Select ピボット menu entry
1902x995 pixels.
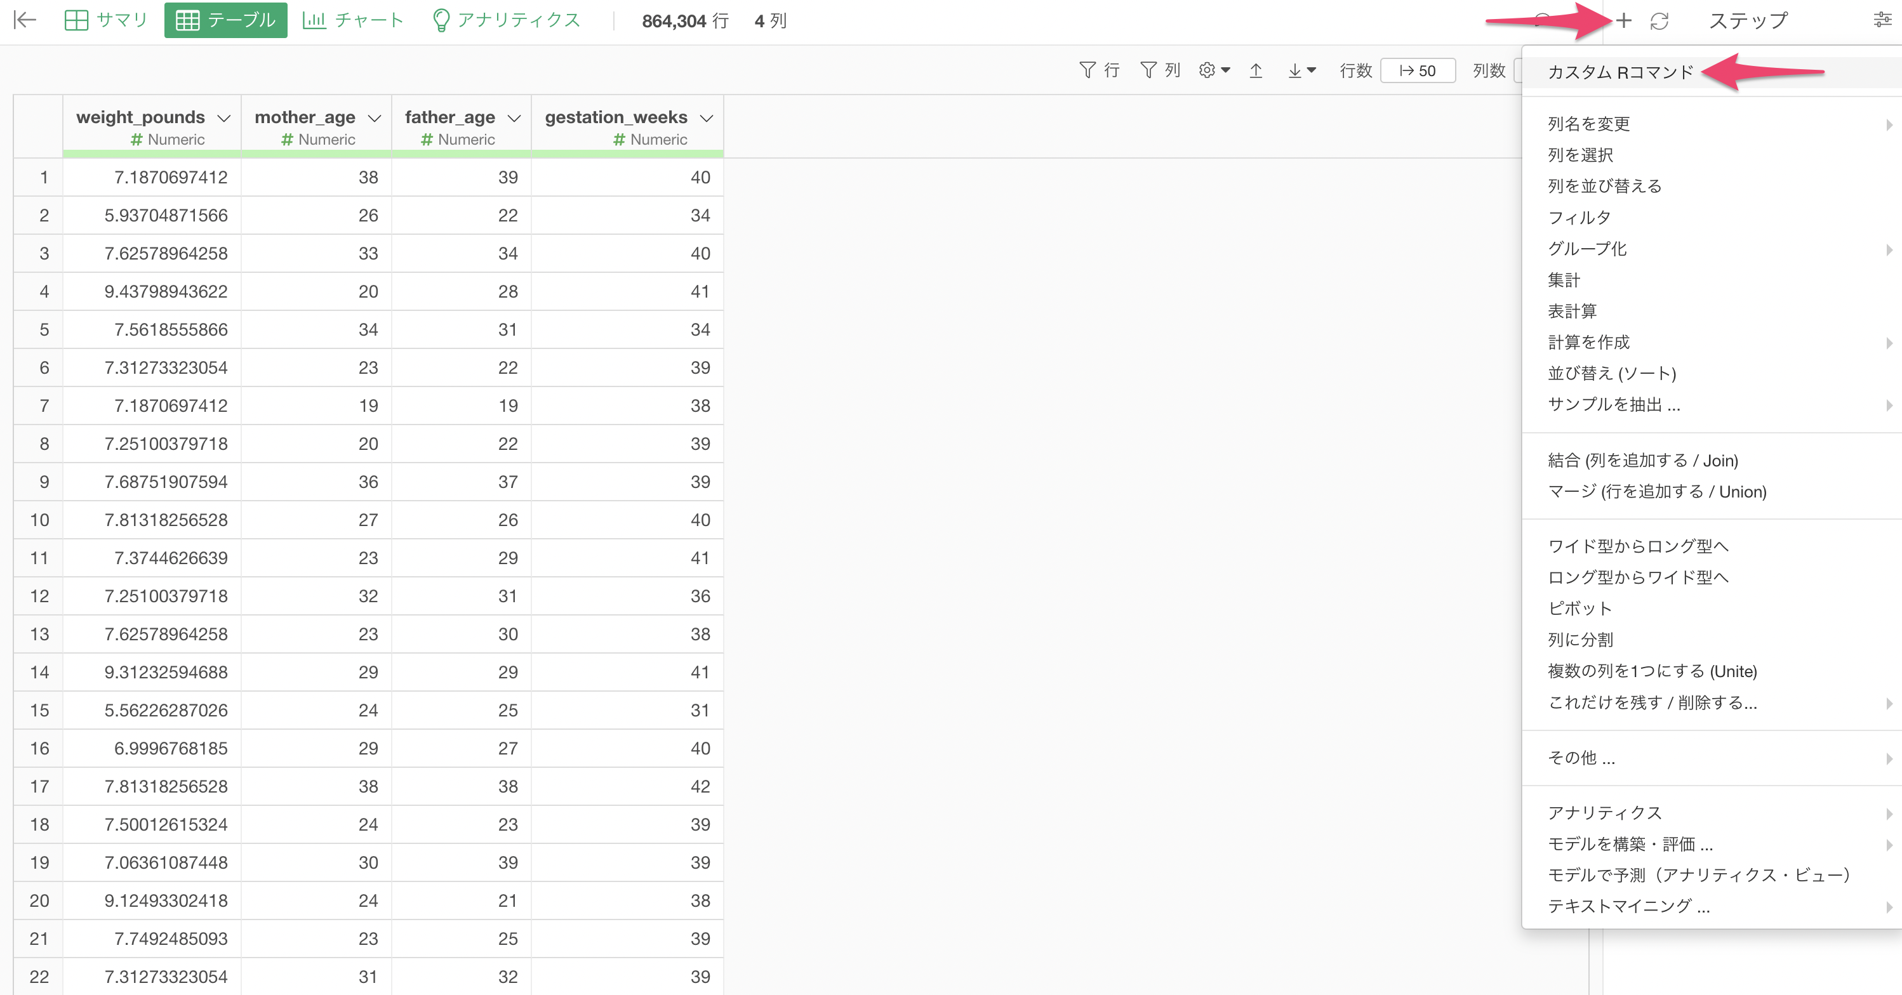click(x=1712, y=608)
